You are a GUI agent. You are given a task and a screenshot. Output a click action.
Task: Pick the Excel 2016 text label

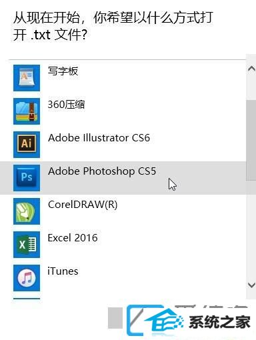[x=73, y=238]
